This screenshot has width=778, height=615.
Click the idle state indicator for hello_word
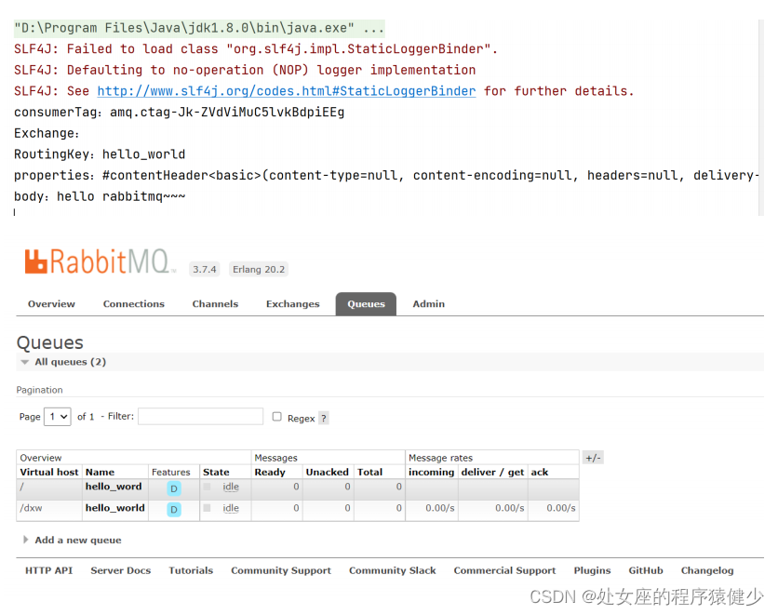pos(231,487)
